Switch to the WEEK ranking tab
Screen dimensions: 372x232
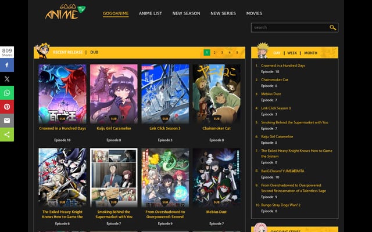click(292, 53)
